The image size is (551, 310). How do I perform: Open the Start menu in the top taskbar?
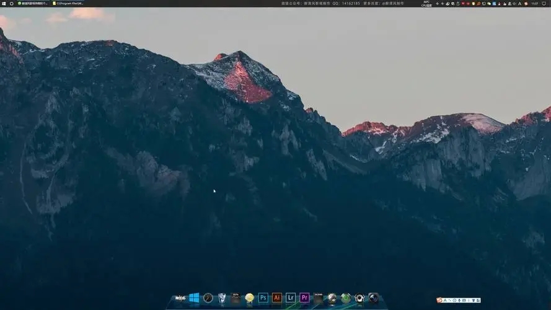(x=3, y=3)
